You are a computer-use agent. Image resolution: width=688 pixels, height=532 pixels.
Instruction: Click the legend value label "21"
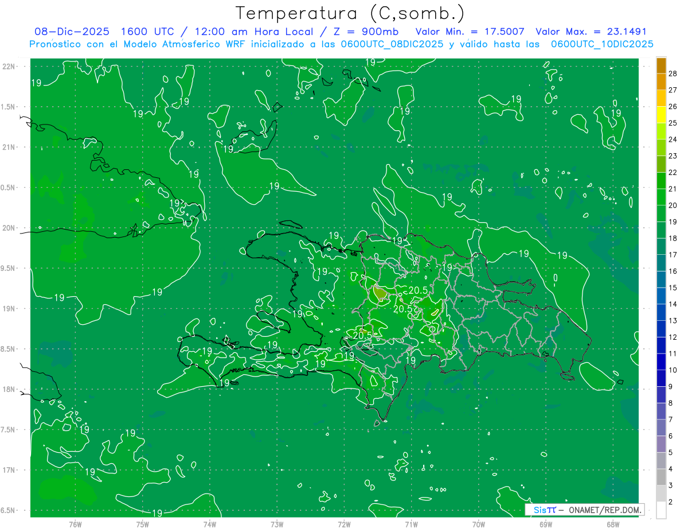pyautogui.click(x=673, y=189)
